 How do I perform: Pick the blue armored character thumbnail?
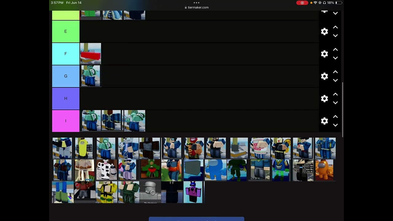(x=325, y=148)
